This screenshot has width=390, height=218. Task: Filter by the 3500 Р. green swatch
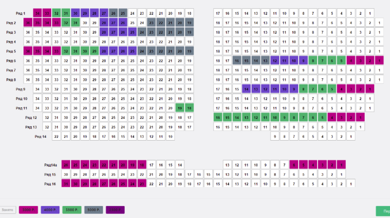(71, 209)
